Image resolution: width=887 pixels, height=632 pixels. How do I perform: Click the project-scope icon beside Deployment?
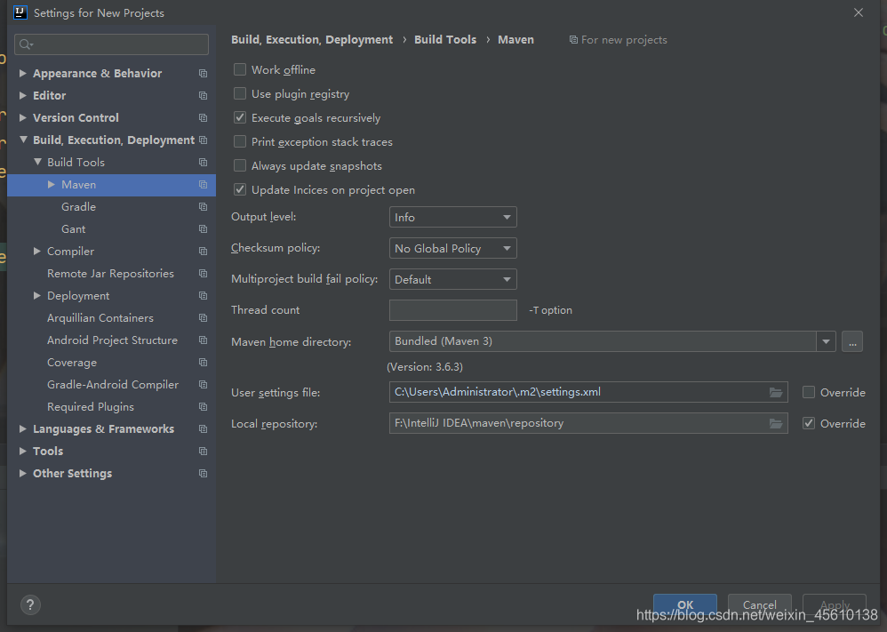tap(203, 295)
